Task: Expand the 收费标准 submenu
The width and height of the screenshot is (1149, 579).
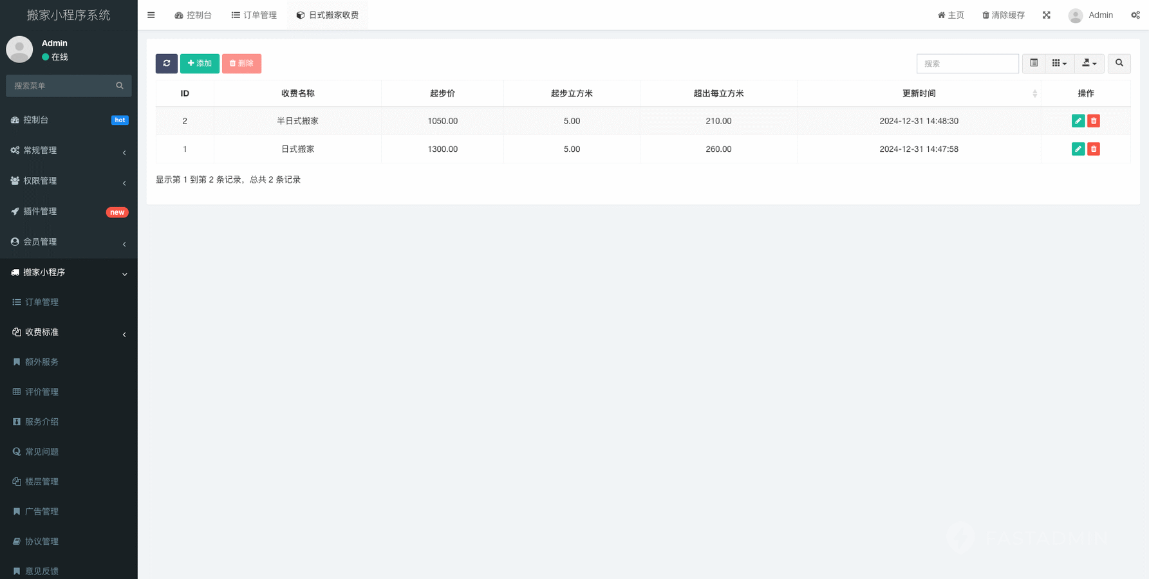Action: [68, 332]
